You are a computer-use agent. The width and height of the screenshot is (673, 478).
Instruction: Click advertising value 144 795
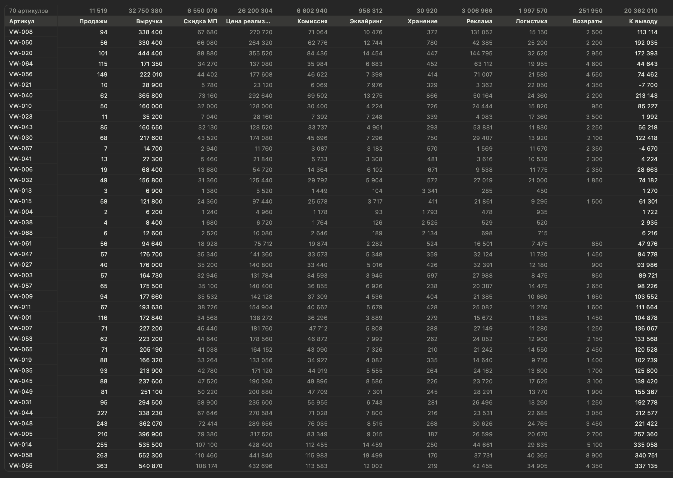[x=481, y=53]
